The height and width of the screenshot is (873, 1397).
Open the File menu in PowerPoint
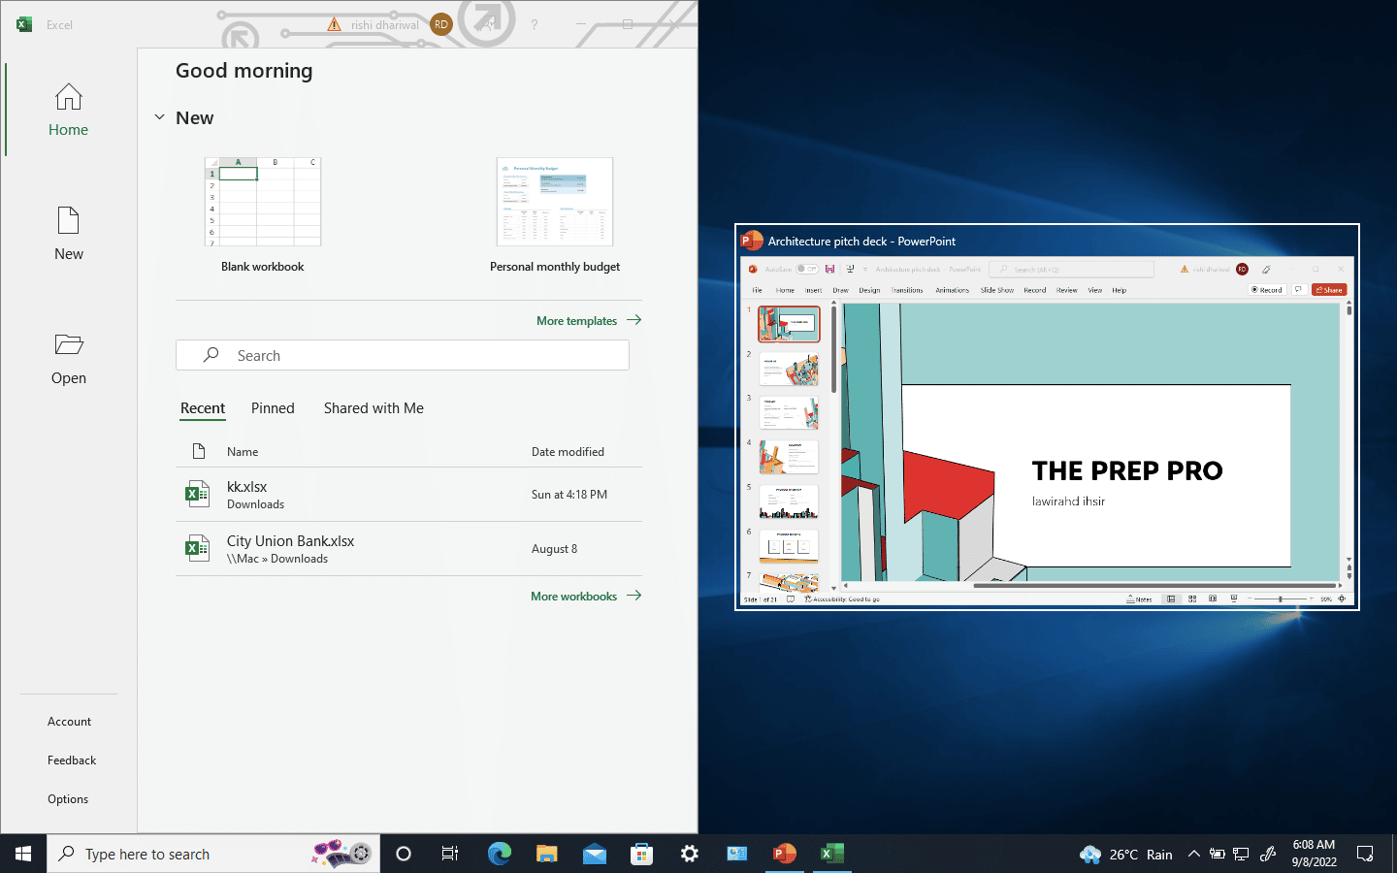pos(757,290)
